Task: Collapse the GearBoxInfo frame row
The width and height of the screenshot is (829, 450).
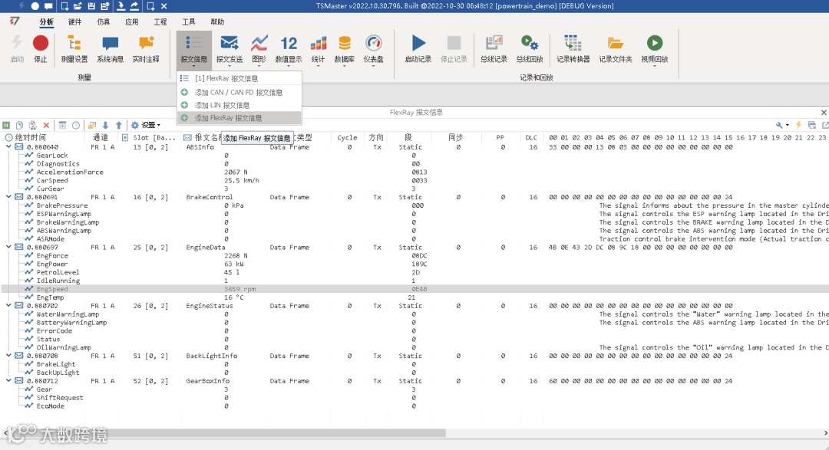Action: [x=8, y=381]
